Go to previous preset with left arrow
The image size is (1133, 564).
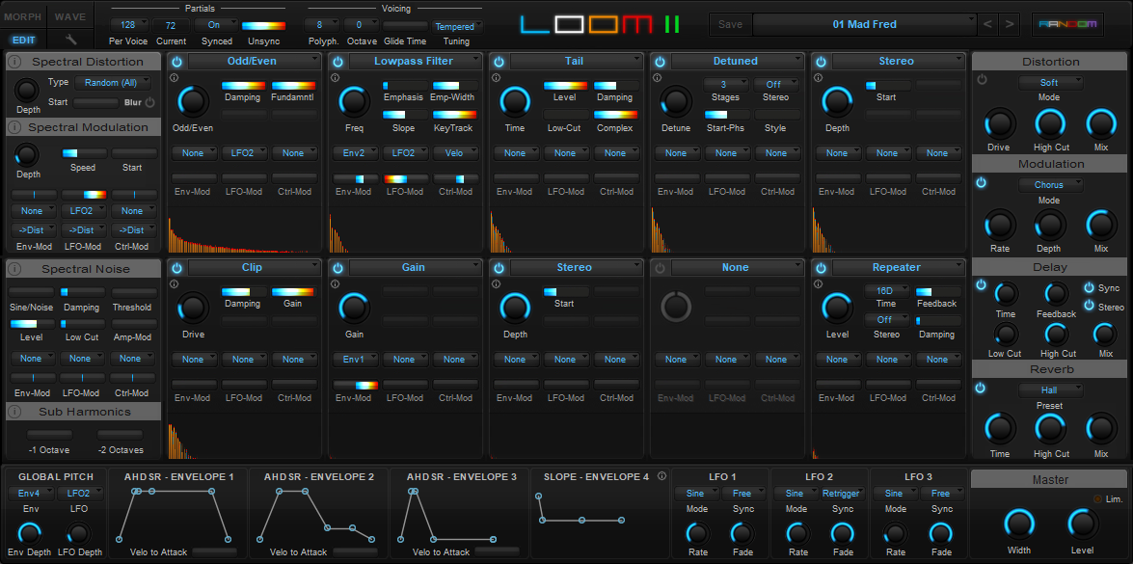[x=986, y=23]
